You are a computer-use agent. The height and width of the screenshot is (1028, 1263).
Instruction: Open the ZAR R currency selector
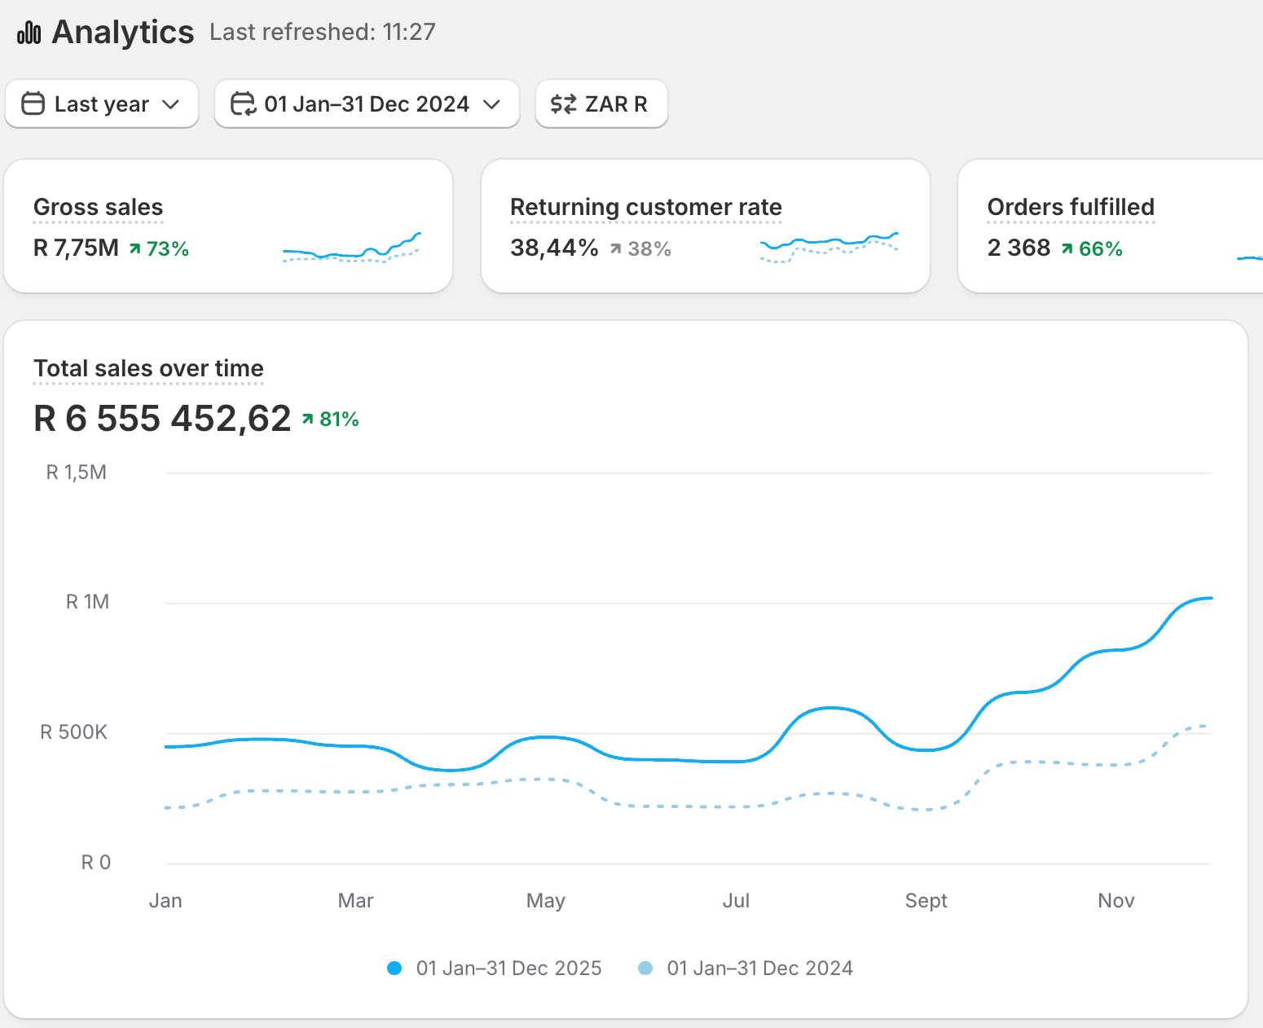coord(601,103)
